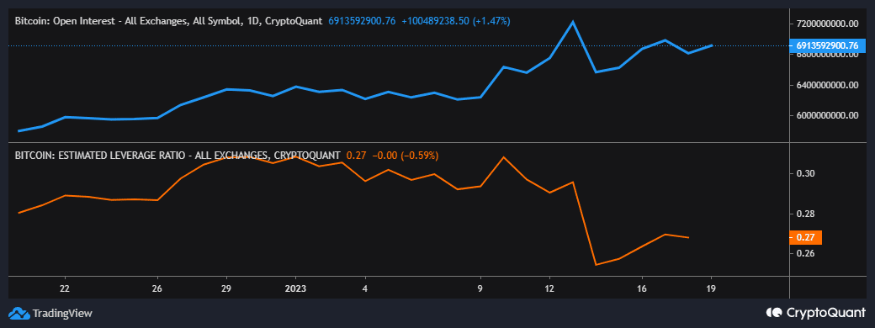Click the orange 0.27 value label
This screenshot has height=328, width=875.
click(806, 237)
